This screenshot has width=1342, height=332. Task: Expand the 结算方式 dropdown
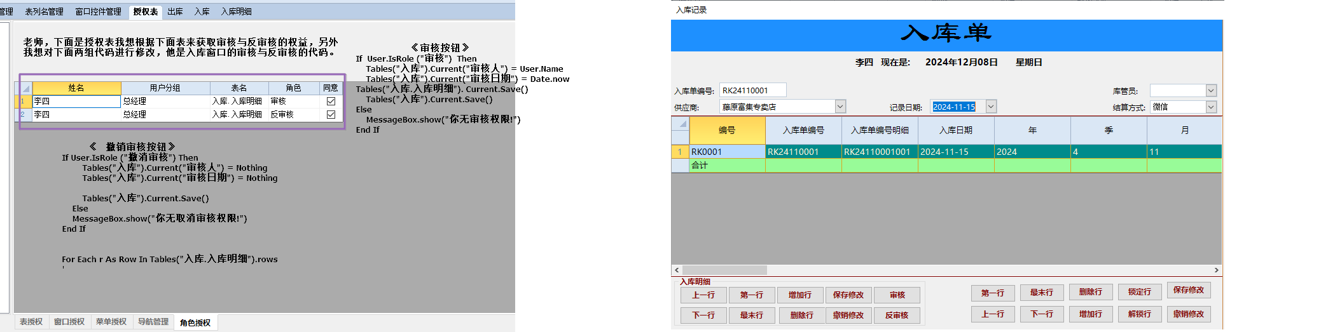1211,107
